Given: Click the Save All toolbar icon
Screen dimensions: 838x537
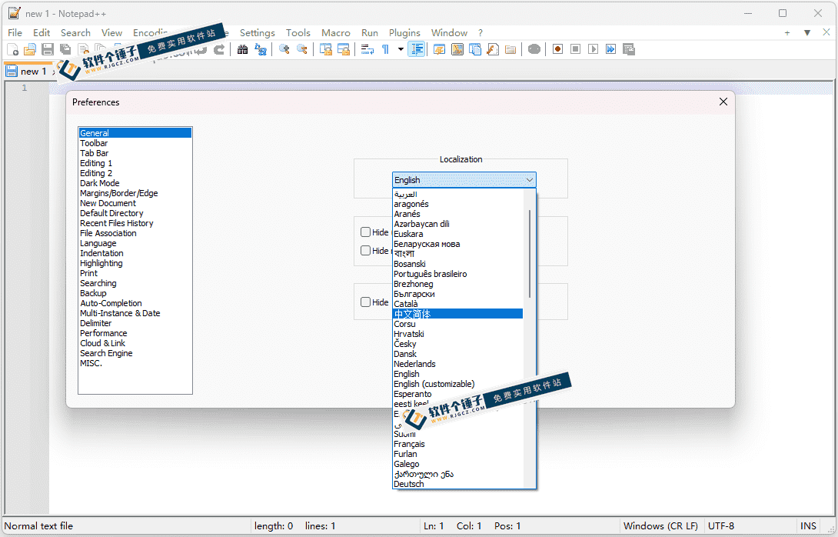Looking at the screenshot, I should [65, 50].
